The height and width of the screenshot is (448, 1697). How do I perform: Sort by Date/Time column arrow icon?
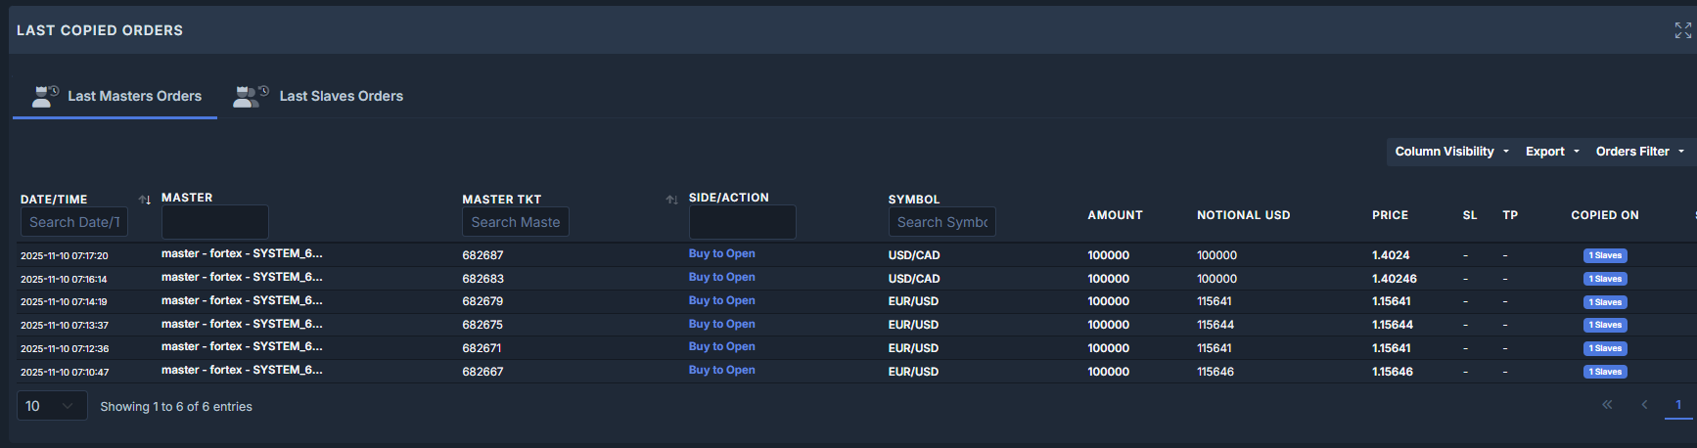[145, 200]
